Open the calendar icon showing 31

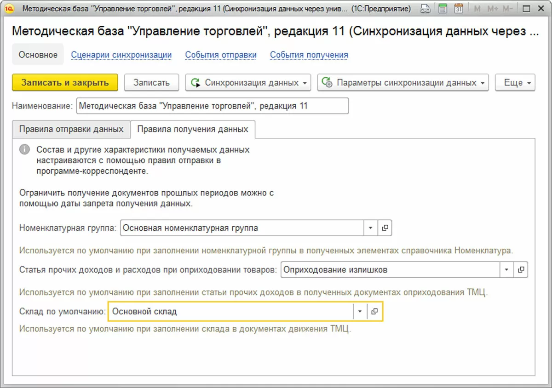click(459, 8)
